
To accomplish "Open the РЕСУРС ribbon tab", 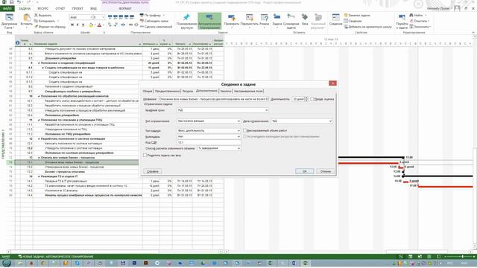I will pyautogui.click(x=43, y=8).
